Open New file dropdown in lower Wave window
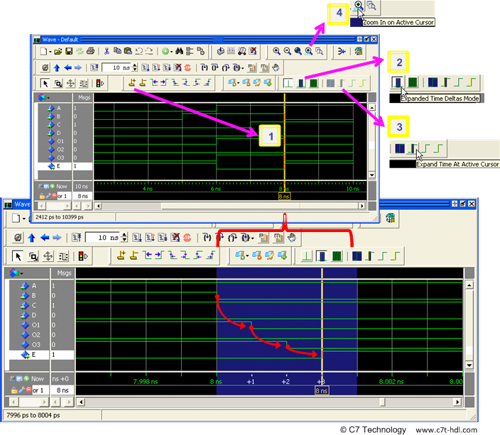Image resolution: width=500 pixels, height=435 pixels. pos(24,219)
